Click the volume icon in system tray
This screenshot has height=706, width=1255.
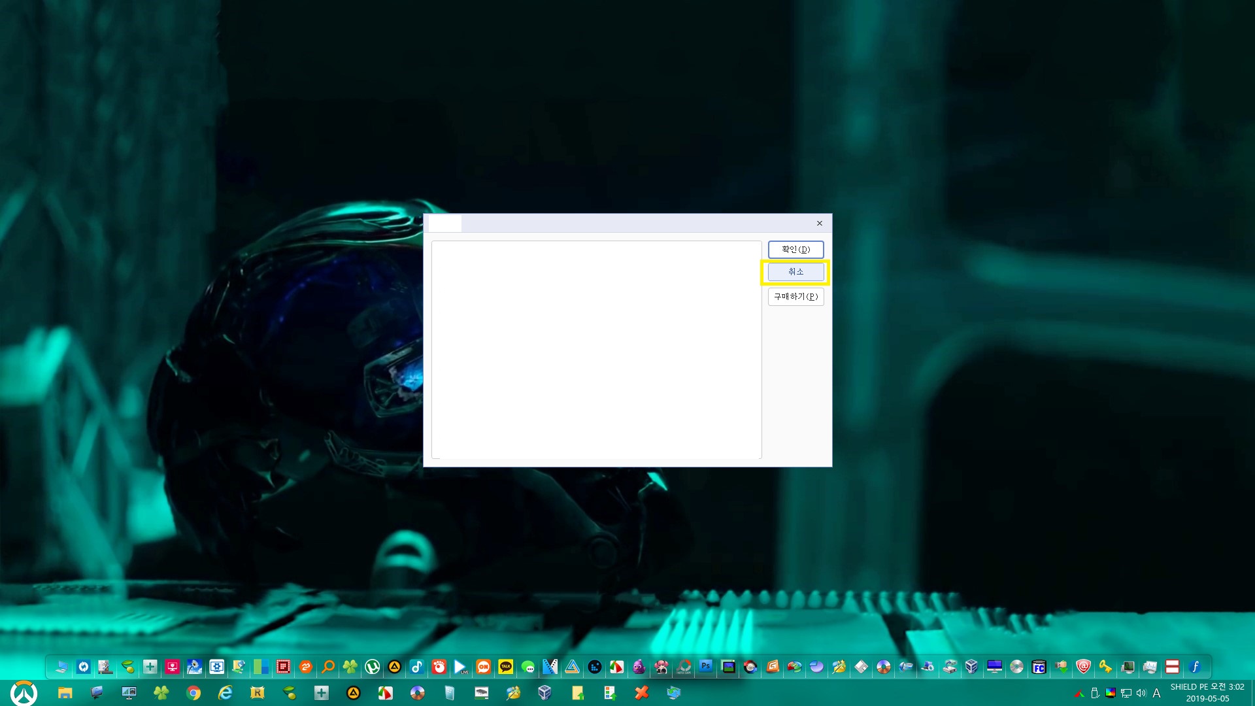point(1141,693)
